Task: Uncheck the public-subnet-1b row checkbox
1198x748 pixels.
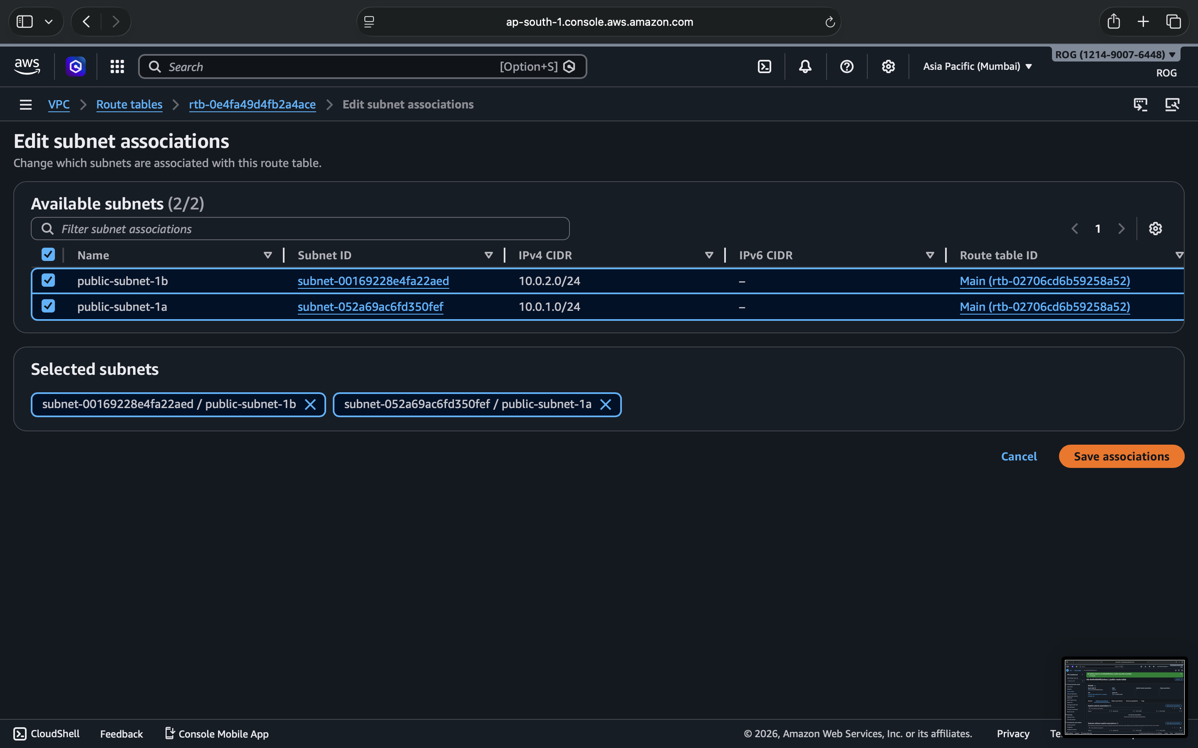Action: coord(48,280)
